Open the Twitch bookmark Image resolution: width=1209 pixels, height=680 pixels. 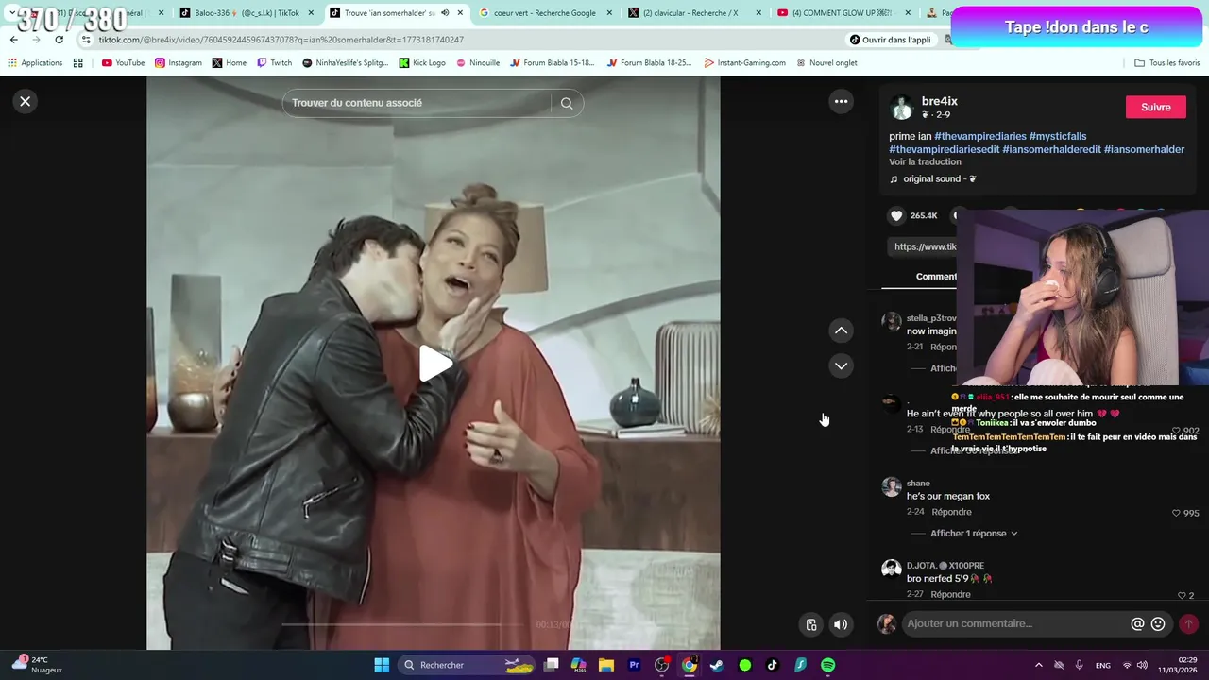click(x=275, y=62)
